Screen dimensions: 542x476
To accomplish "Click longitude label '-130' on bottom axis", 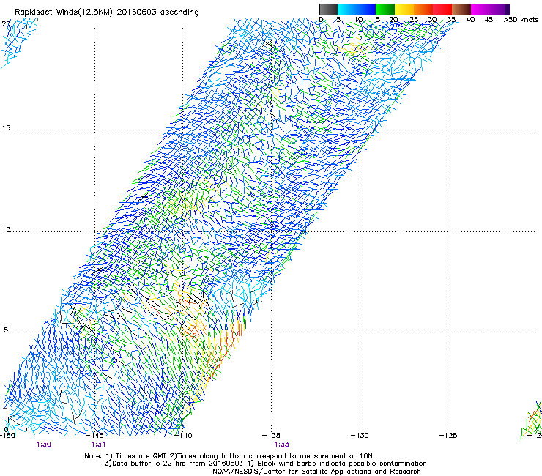I will pos(360,435).
